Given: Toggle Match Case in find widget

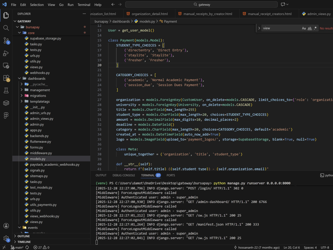Looking at the screenshot, I should 304,28.
